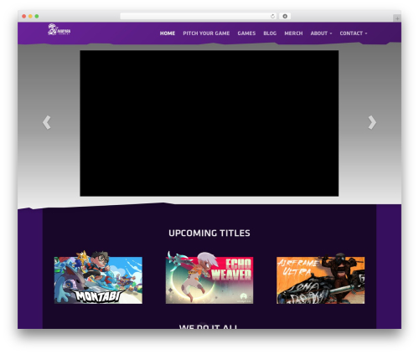Click the round browser extension icon
Viewport: 419px width, 354px height.
pos(285,16)
